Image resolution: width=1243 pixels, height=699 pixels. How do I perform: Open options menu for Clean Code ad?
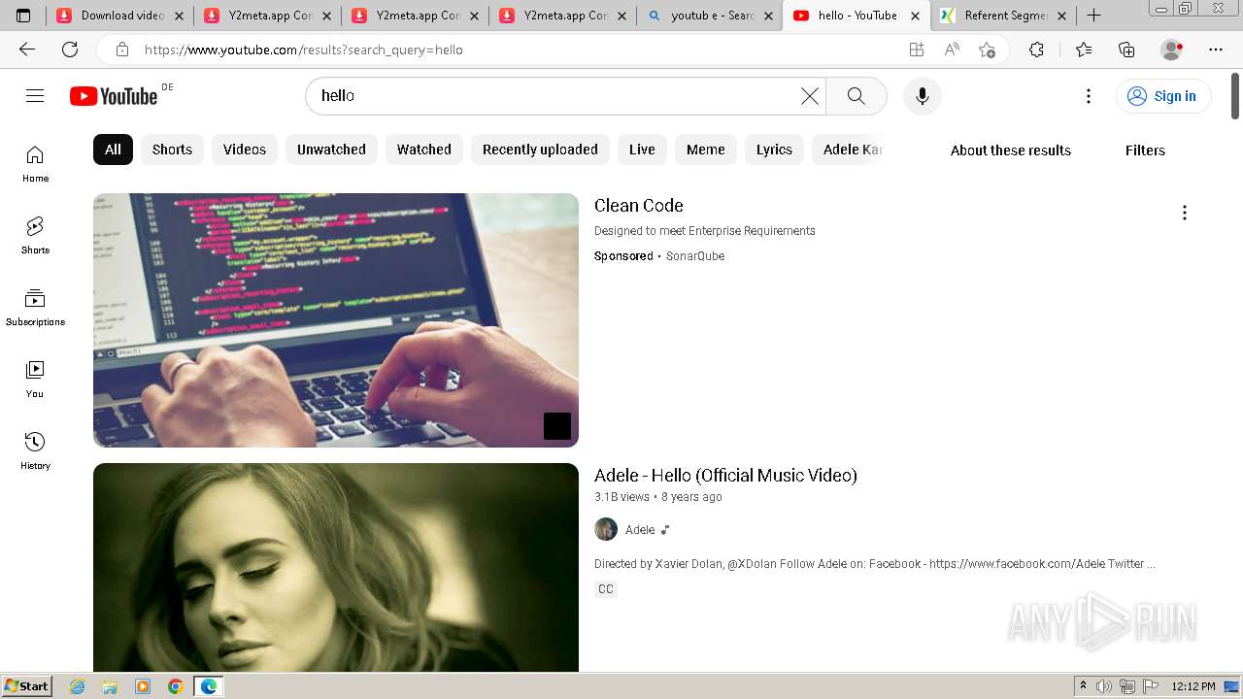pyautogui.click(x=1184, y=213)
